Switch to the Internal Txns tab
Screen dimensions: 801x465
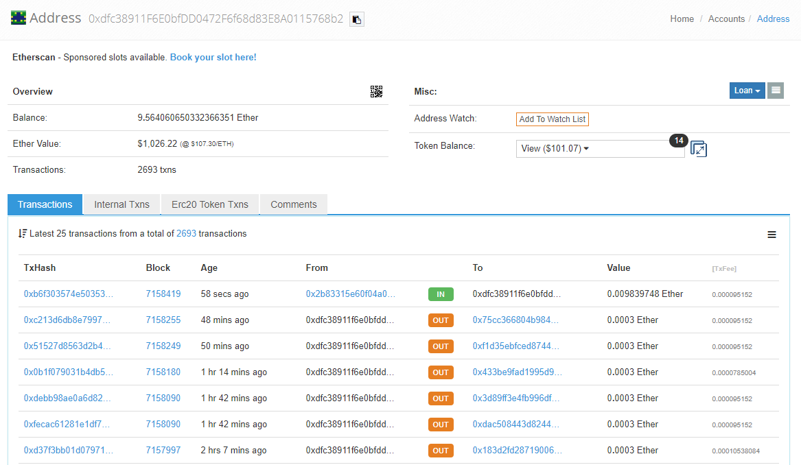click(x=121, y=204)
